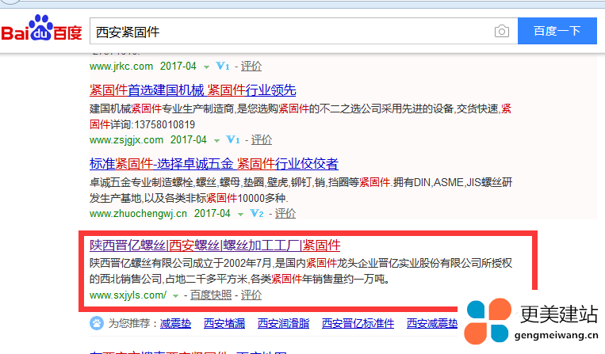The height and width of the screenshot is (354, 605).
Task: Expand the dropdown arrow after www.sxjyls.com/
Action: click(175, 296)
